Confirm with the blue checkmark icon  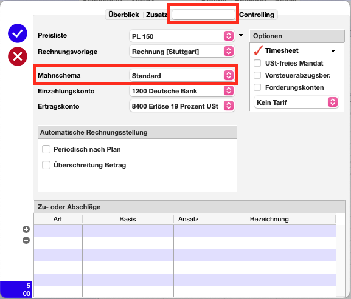[x=18, y=33]
